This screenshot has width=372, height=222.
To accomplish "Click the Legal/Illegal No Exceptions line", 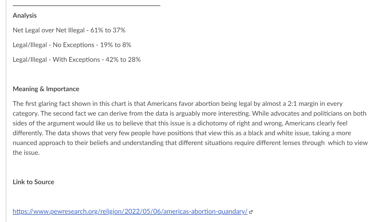I will tap(72, 45).
